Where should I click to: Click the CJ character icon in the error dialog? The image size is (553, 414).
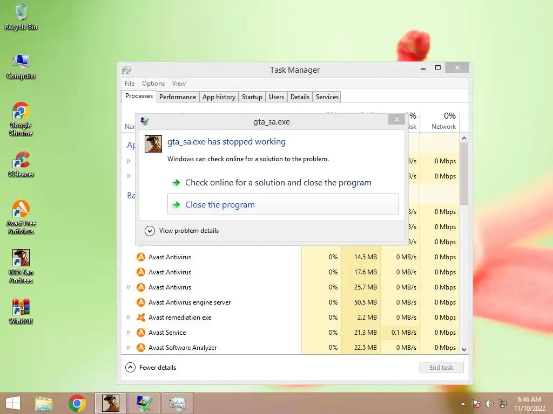153,144
